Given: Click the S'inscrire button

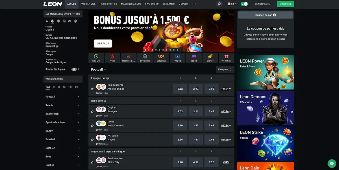Looking at the screenshot, I should pos(285,4).
